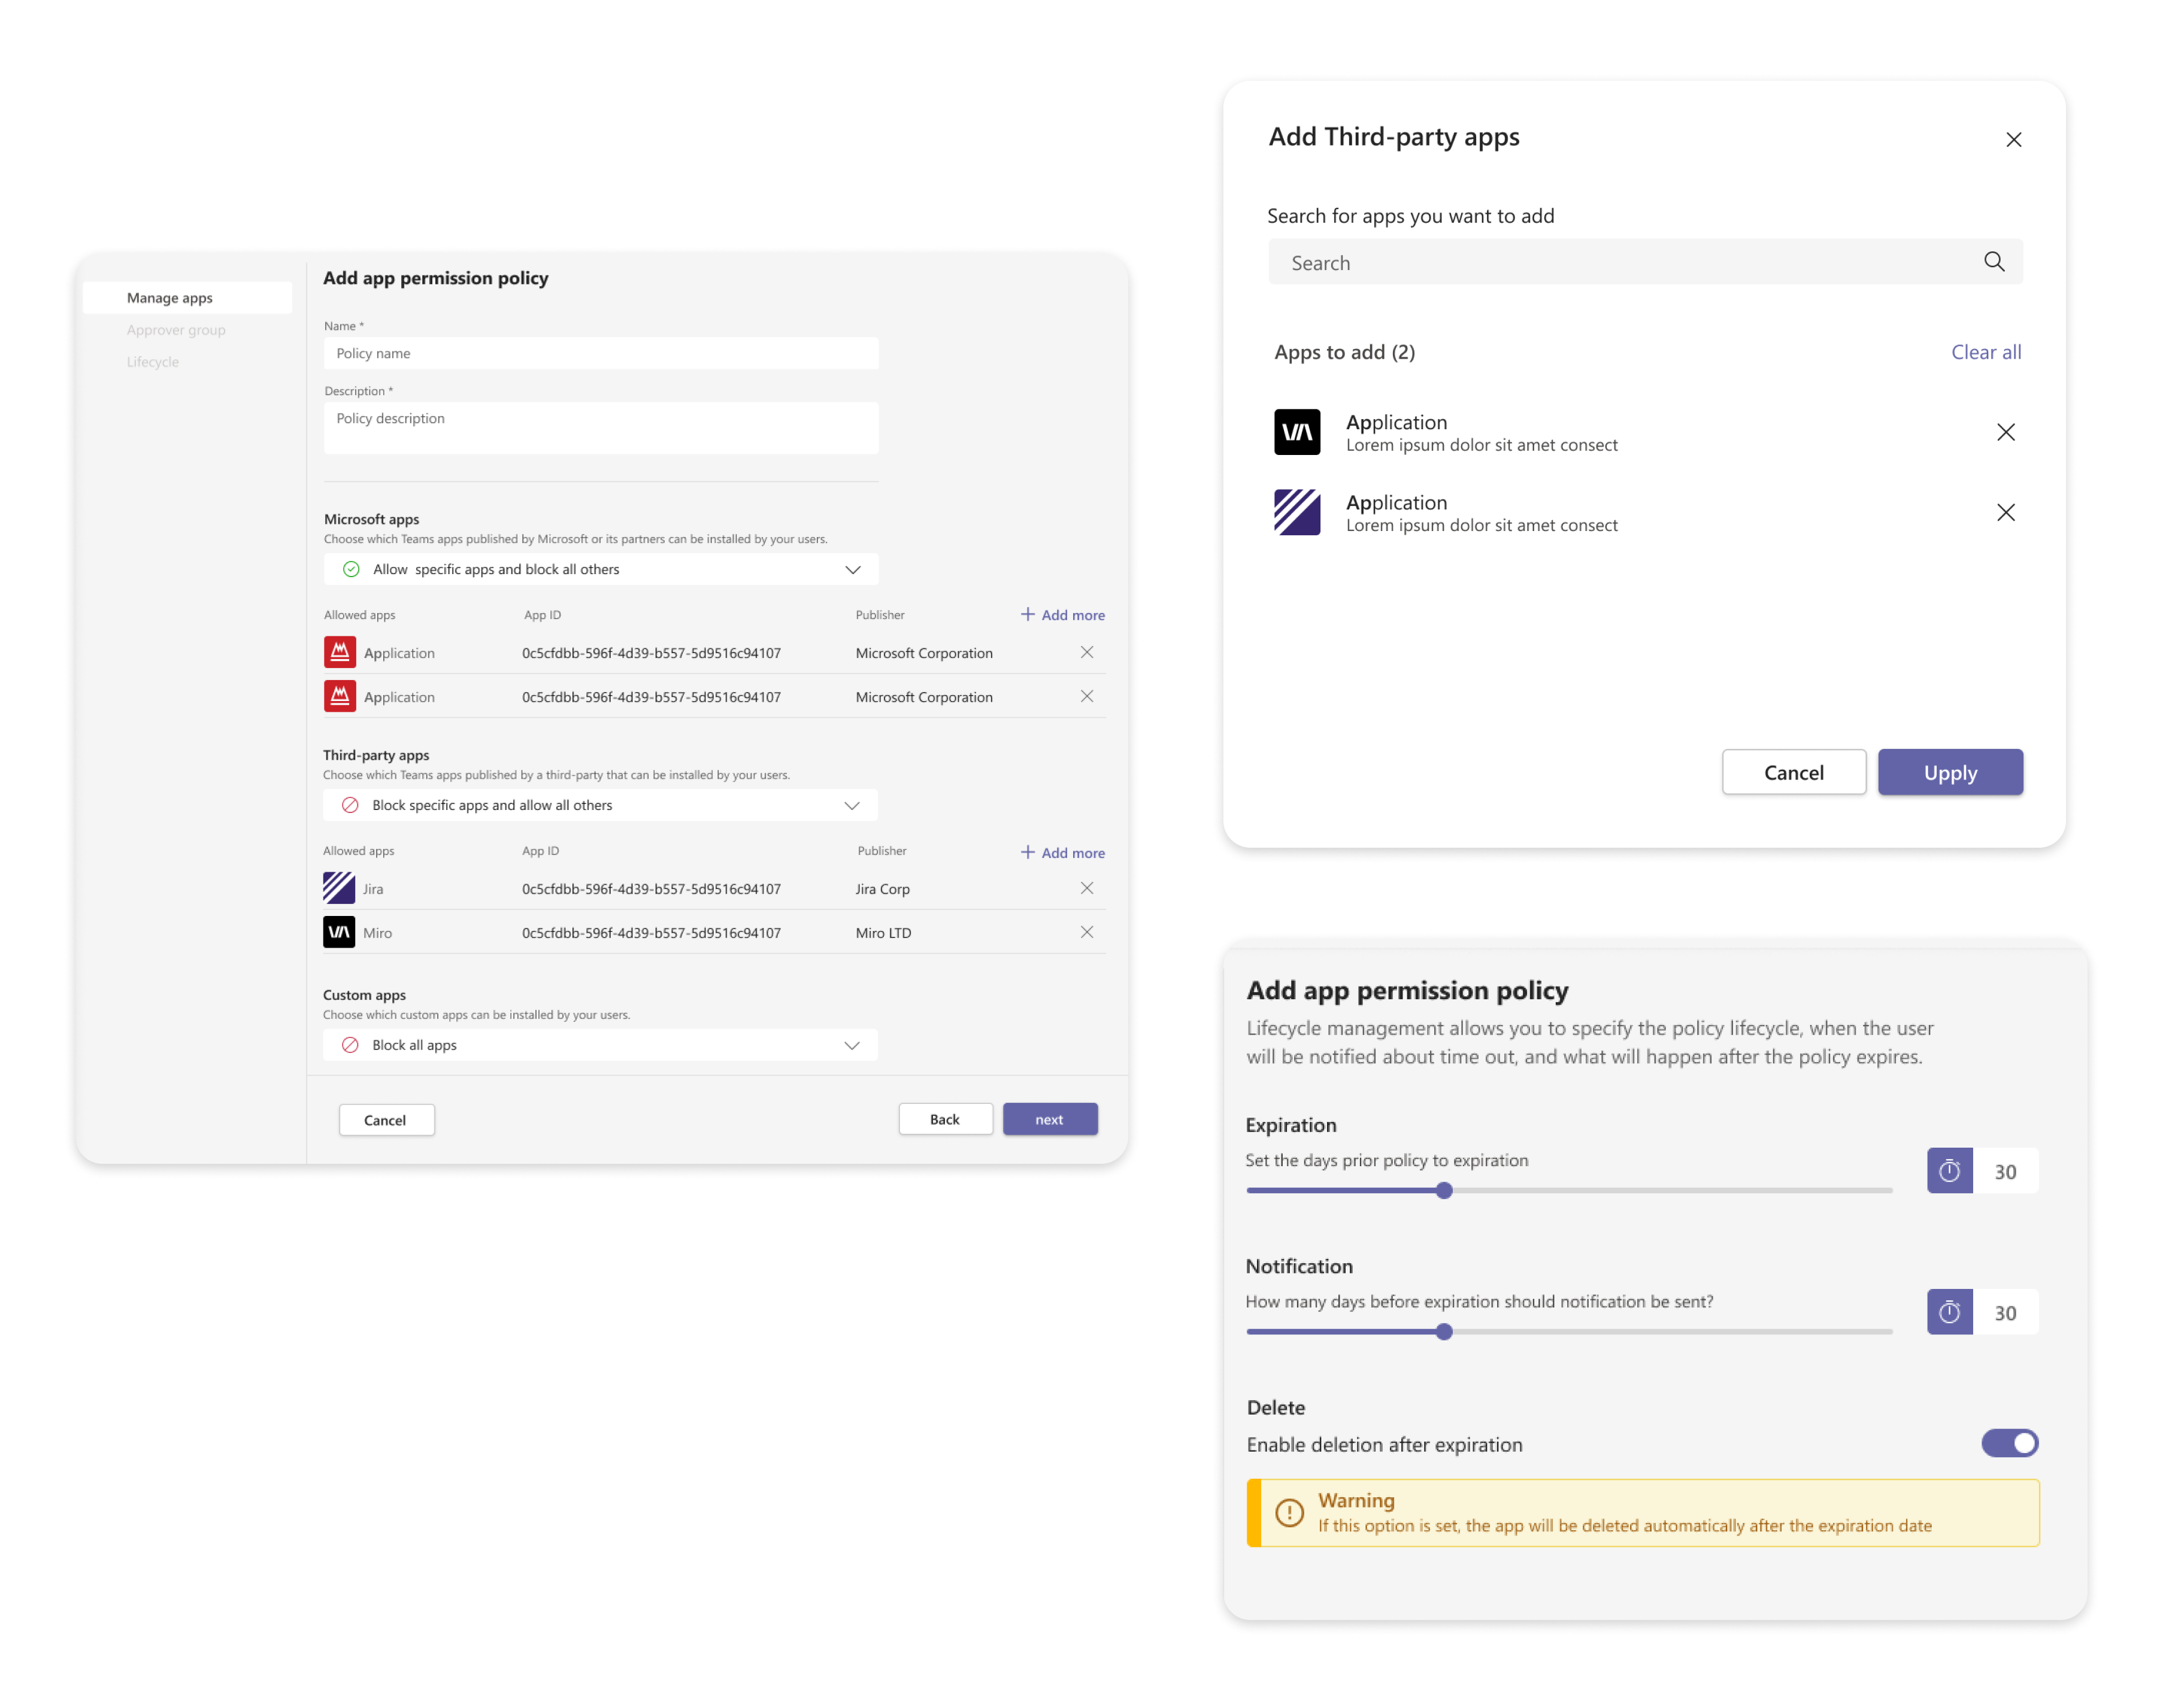Click the Notification timer icon
Screen dimensions: 2163x1708
pos(1949,1312)
